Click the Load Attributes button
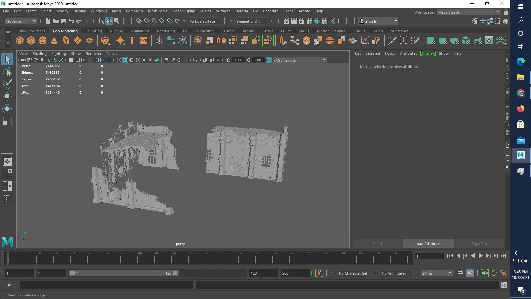This screenshot has height=299, width=531. [428, 244]
